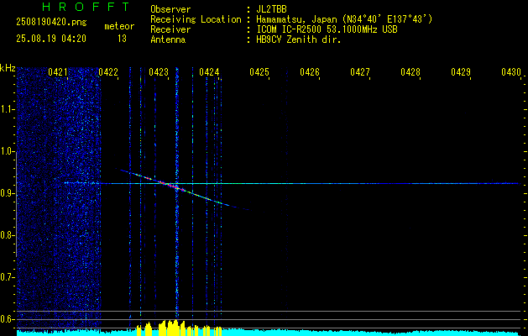Click the kHz axis unit label
This screenshot has height=336, width=528.
pos(8,68)
